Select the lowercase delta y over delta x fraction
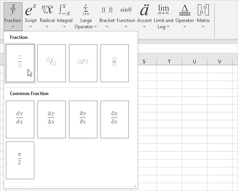This screenshot has width=238, height=191. coord(115,119)
